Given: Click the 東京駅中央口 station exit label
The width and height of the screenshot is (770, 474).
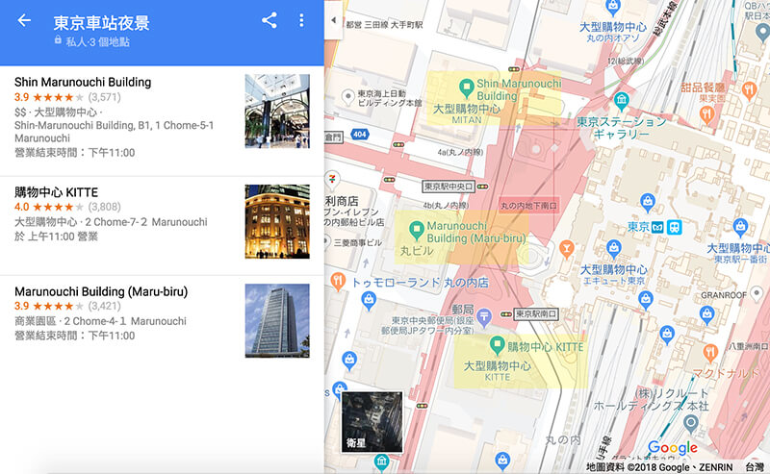Looking at the screenshot, I should (449, 187).
